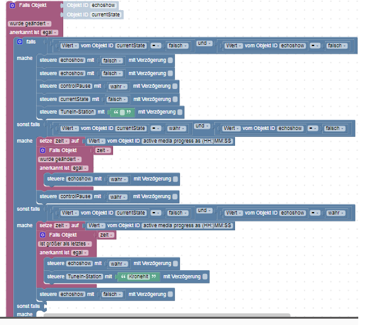This screenshot has width=369, height=325.
Task: Open the top-level anerkannt ist egal dropdown
Action: 49,32
